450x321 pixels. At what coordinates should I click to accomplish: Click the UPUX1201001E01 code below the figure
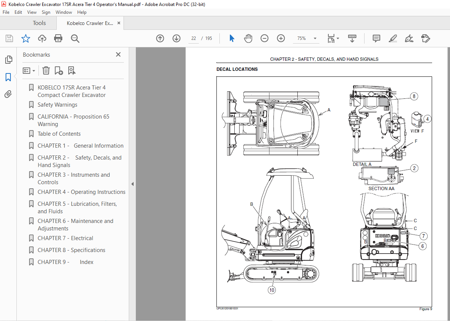(227, 309)
